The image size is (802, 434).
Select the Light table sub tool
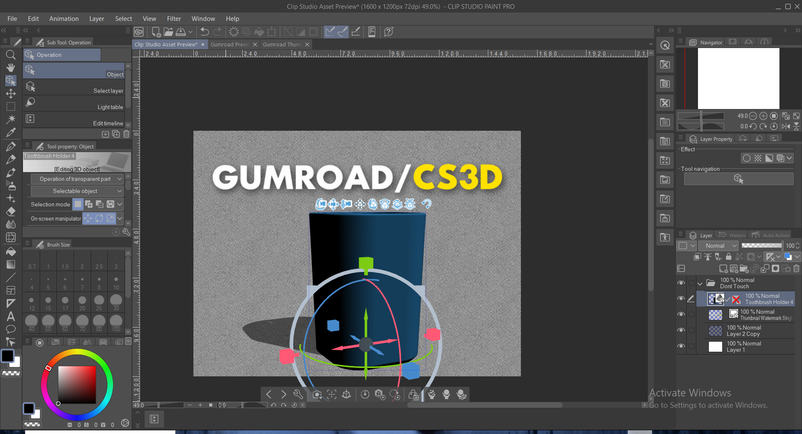(74, 103)
